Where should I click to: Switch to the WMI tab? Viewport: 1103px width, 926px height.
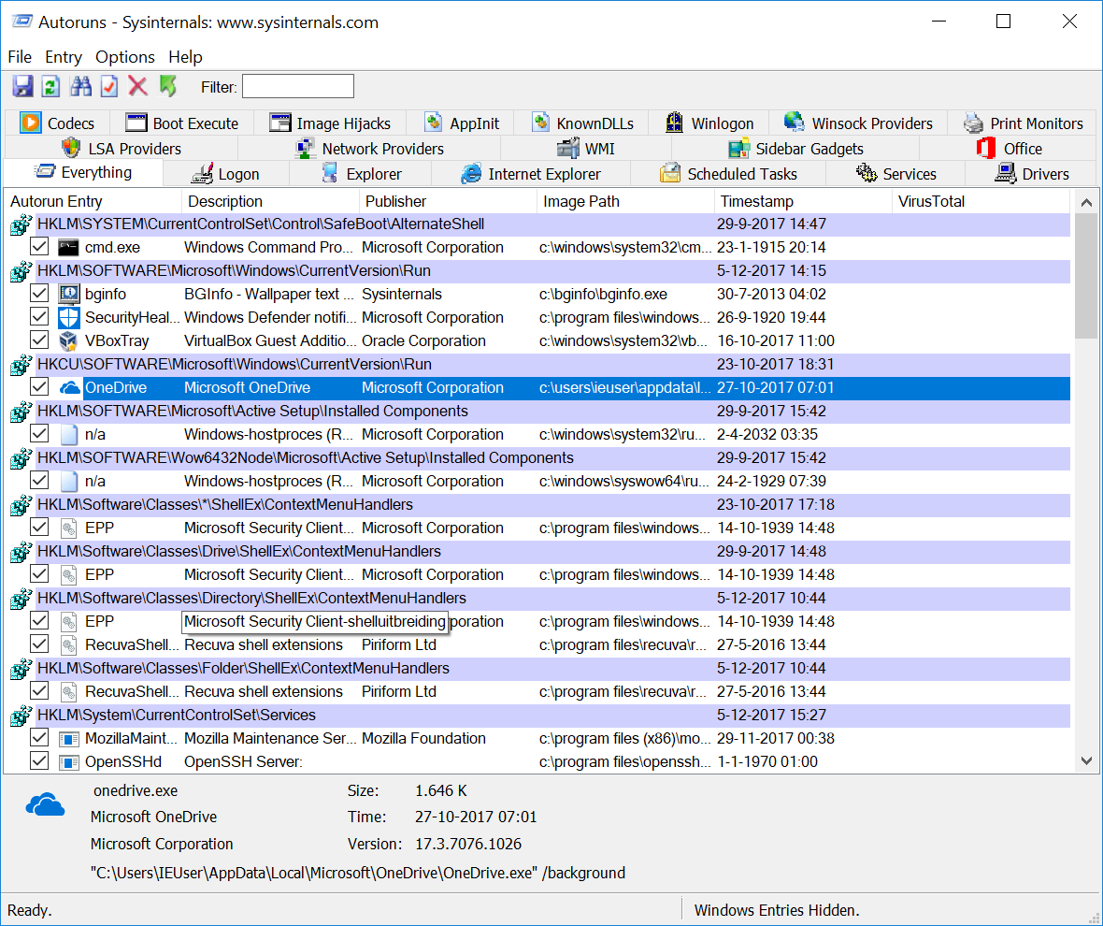pos(586,149)
